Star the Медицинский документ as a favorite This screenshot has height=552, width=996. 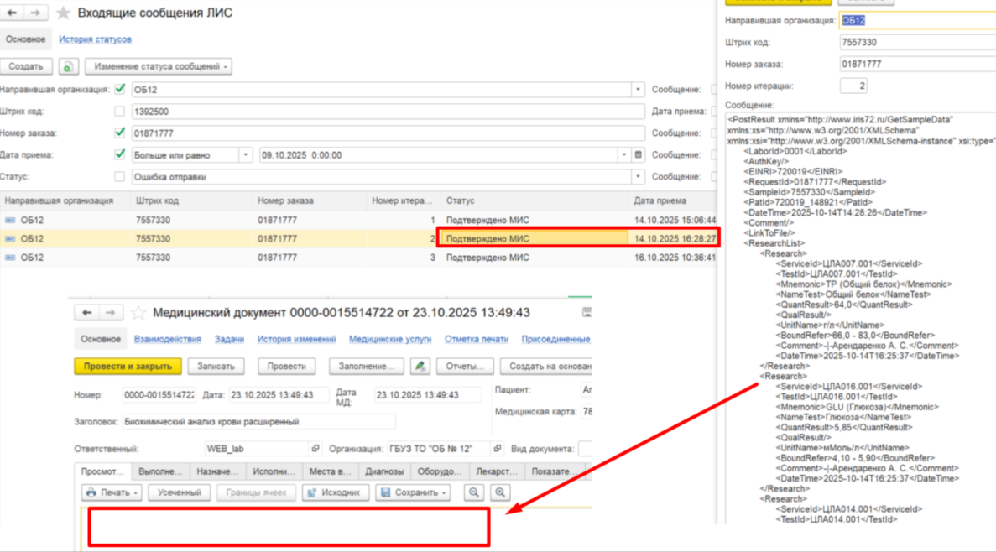[x=138, y=313]
